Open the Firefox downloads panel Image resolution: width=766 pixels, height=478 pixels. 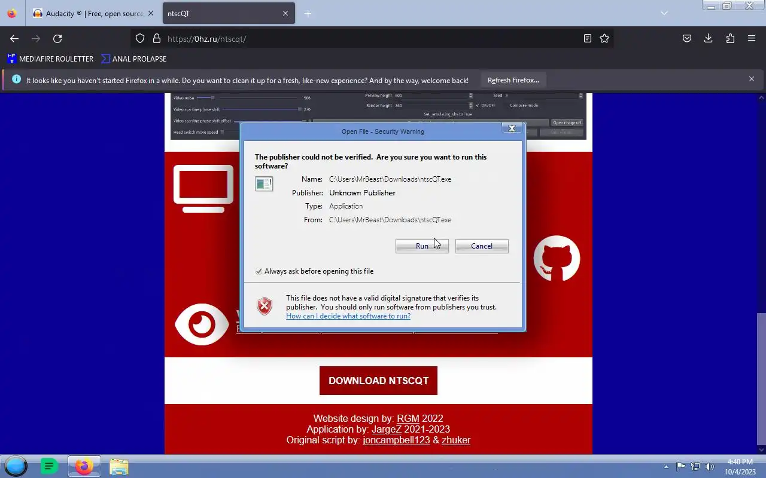(x=709, y=38)
